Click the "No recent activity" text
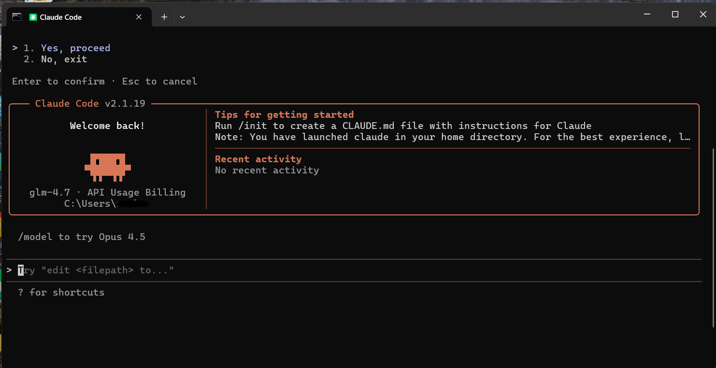716x368 pixels. pos(267,170)
